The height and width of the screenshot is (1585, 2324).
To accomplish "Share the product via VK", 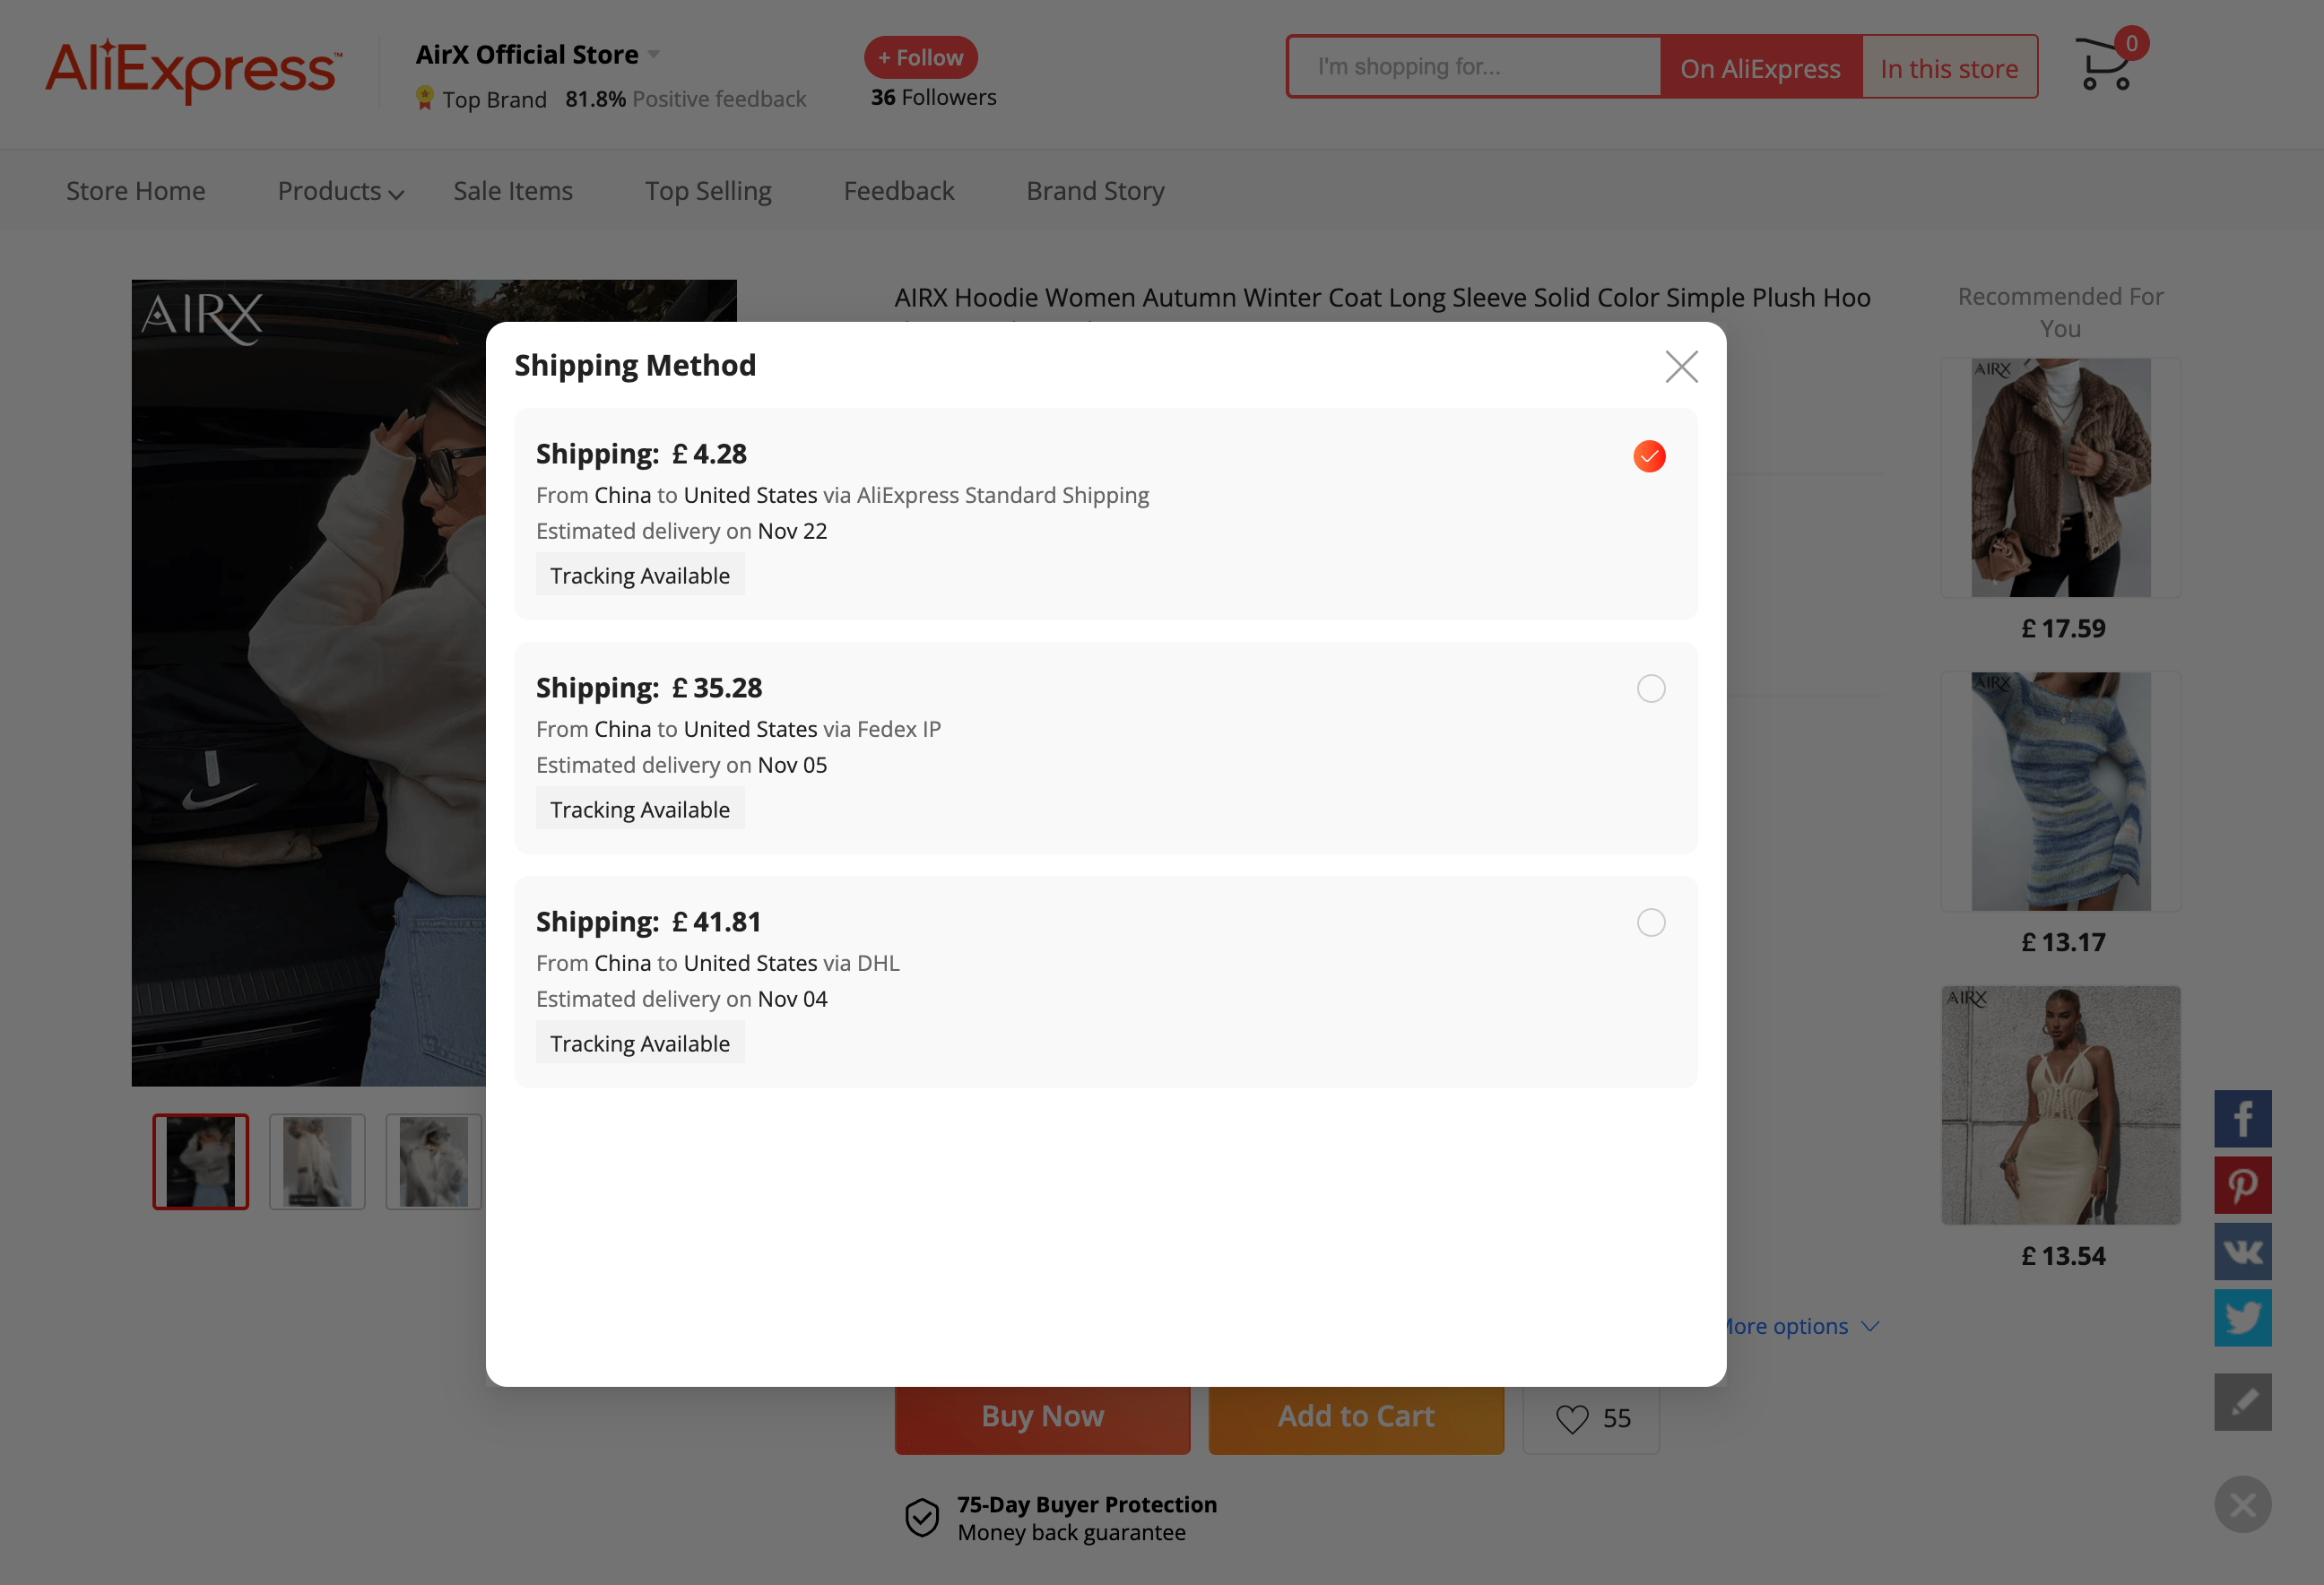I will (x=2243, y=1251).
